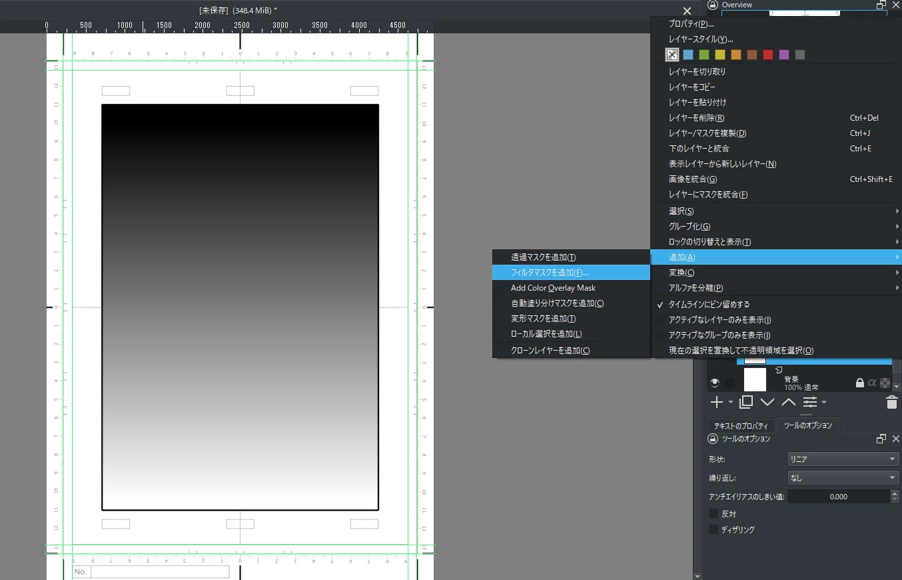Click the alpha inherit checker icon on 背景 layer
Viewport: 902px width, 580px height.
(885, 383)
